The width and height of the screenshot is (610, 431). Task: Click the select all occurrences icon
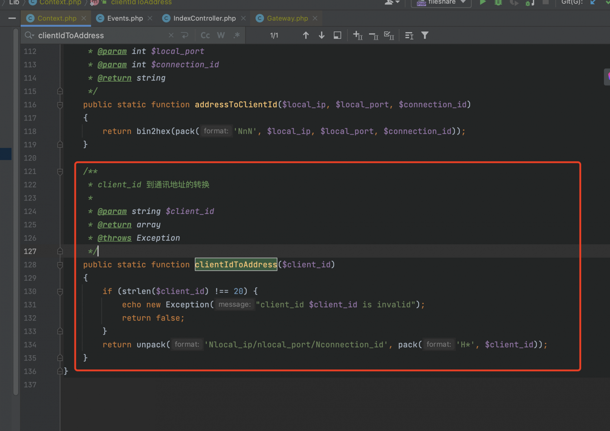[389, 35]
